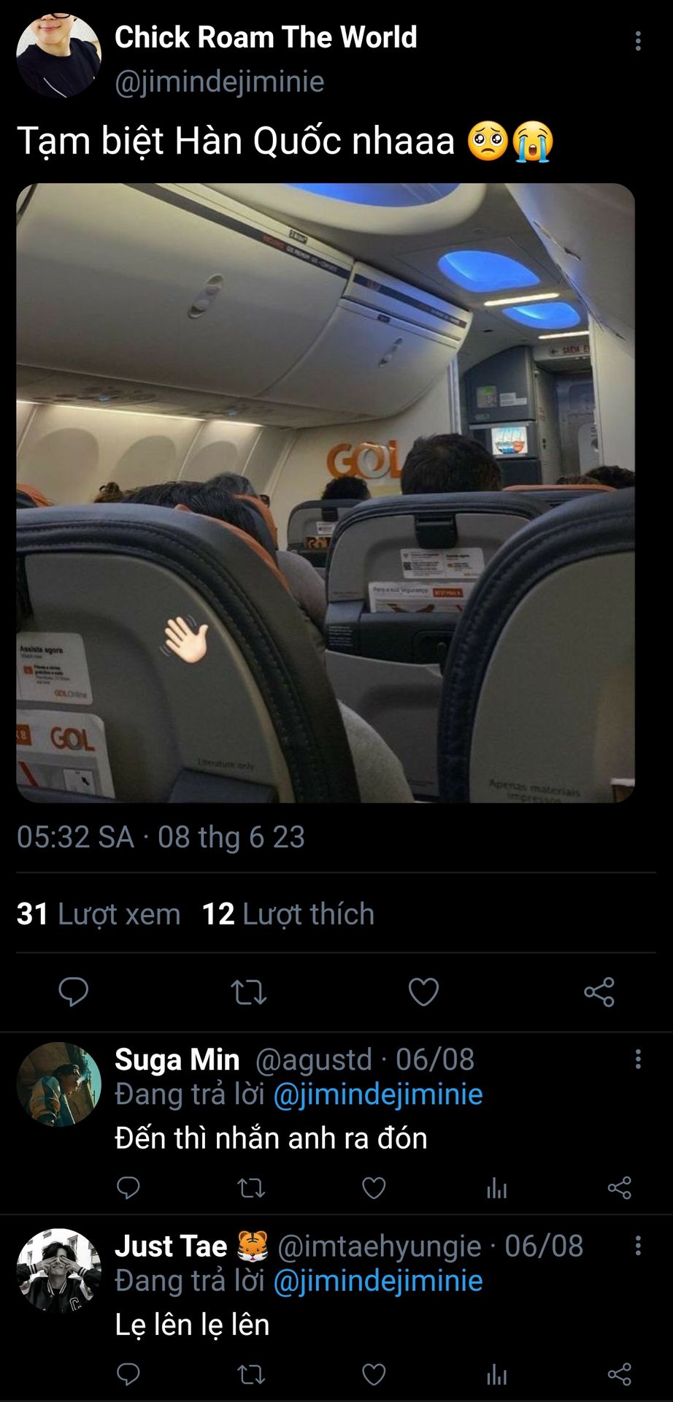This screenshot has width=673, height=1402.
Task: Open Chick Roam The World profile picture
Action: (x=58, y=55)
